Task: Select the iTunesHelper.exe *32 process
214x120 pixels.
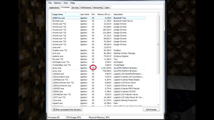Action: tap(98, 65)
